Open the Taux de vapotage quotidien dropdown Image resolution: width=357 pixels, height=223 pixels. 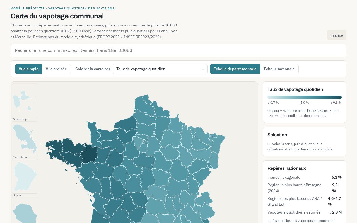click(x=160, y=69)
